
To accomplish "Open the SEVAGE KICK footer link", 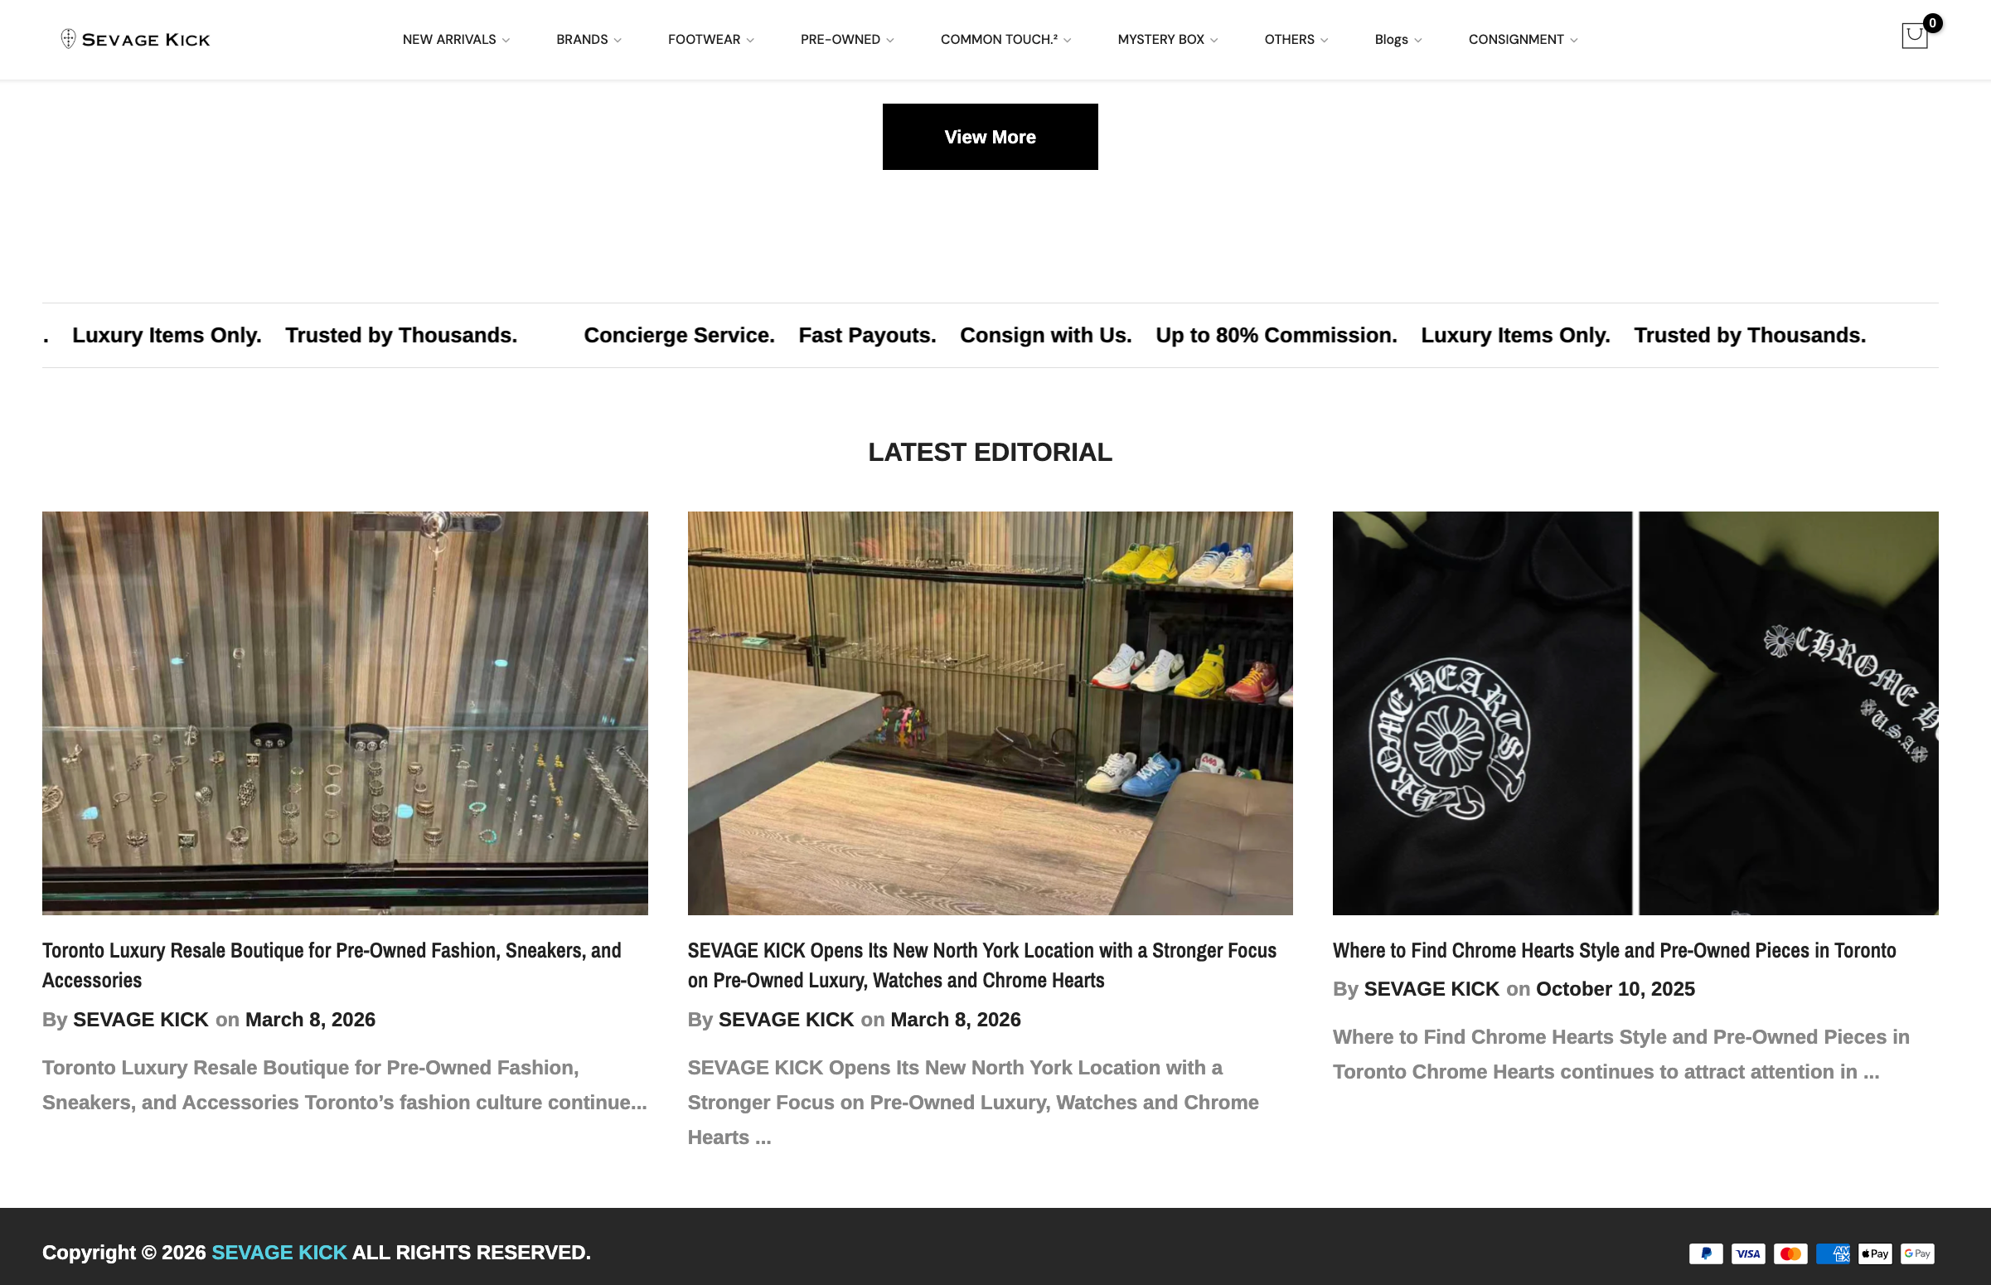I will [279, 1253].
